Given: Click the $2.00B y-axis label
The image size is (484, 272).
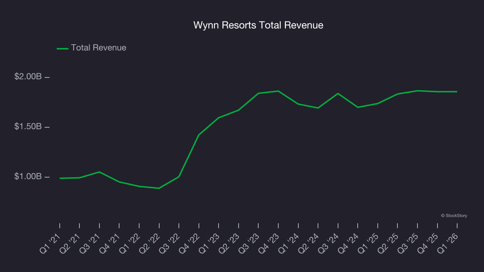Looking at the screenshot, I should click(28, 77).
